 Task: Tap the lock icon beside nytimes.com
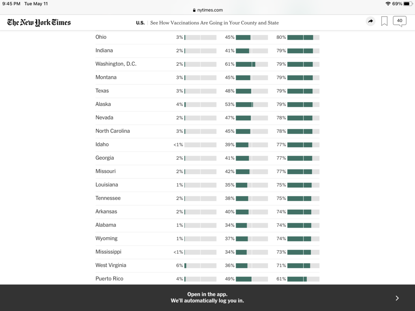pyautogui.click(x=194, y=10)
